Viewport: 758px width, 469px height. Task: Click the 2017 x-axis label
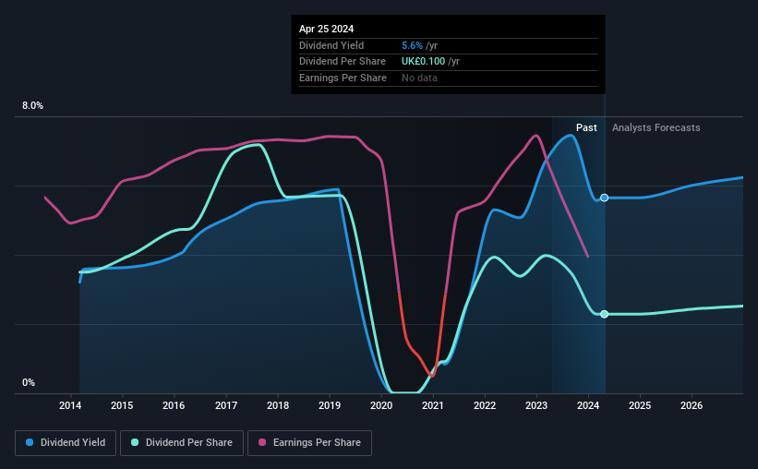pos(226,405)
